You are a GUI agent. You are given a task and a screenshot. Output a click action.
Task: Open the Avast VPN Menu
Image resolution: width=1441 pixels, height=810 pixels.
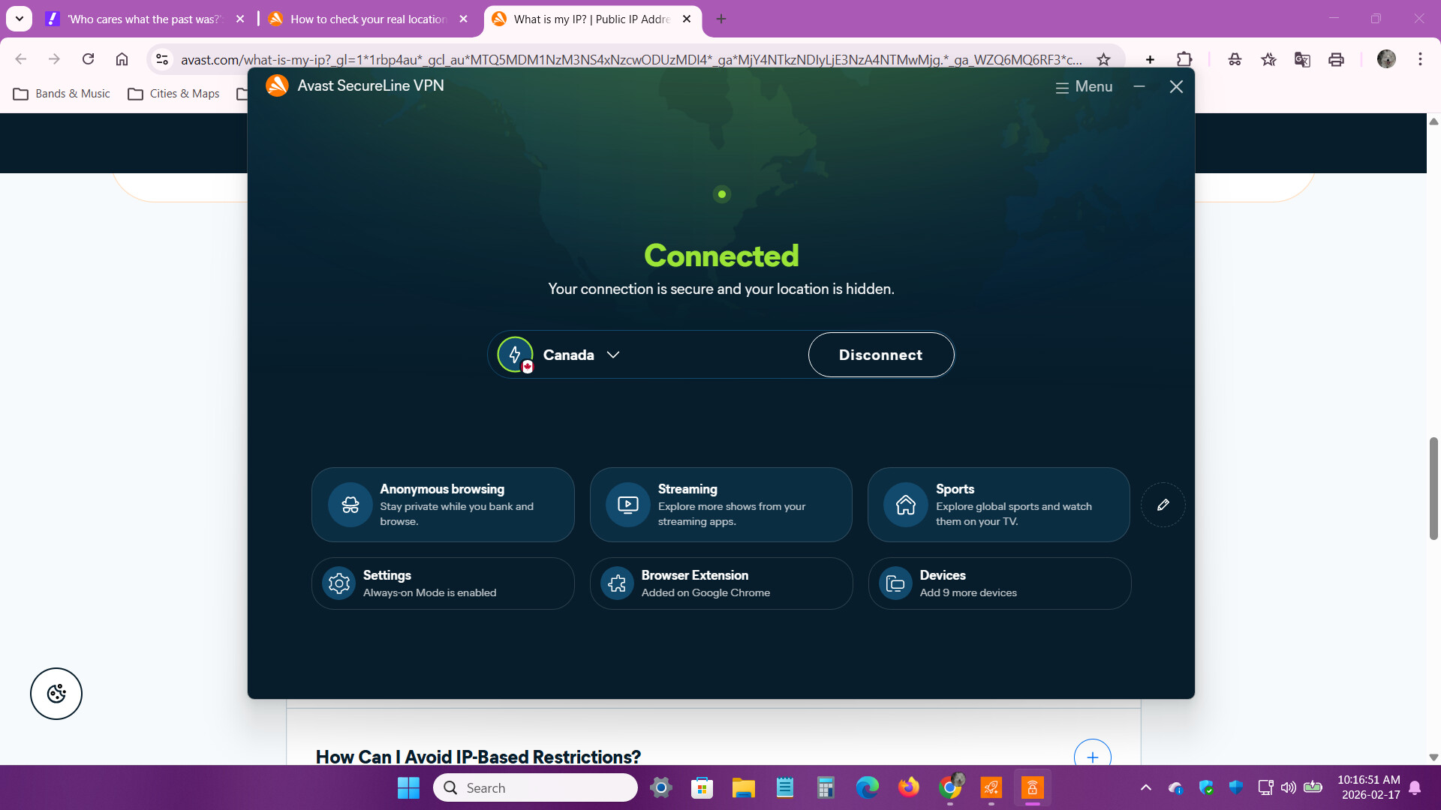pos(1084,86)
